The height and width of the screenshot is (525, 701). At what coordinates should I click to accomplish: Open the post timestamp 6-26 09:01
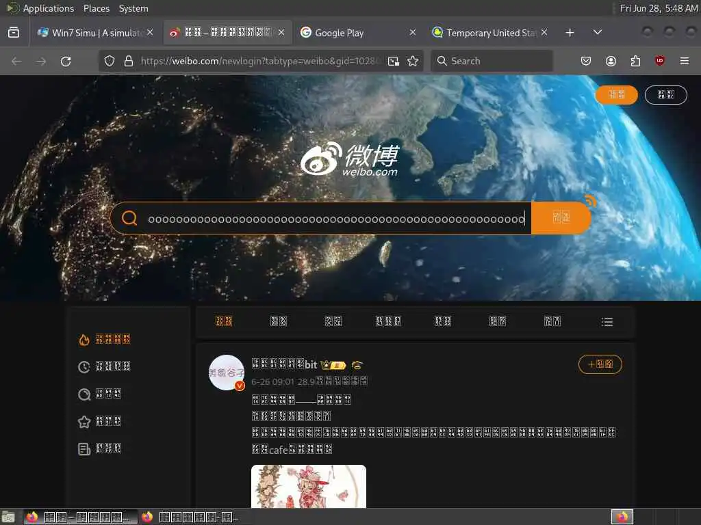pos(272,381)
